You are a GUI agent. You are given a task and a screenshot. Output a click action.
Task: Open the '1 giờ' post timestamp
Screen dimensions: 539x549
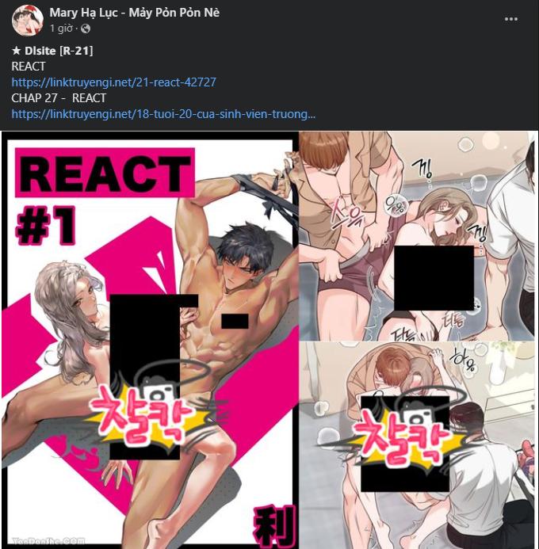[x=61, y=29]
